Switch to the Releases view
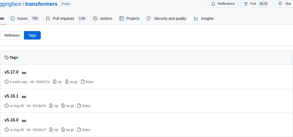The height and width of the screenshot is (137, 293). click(12, 35)
